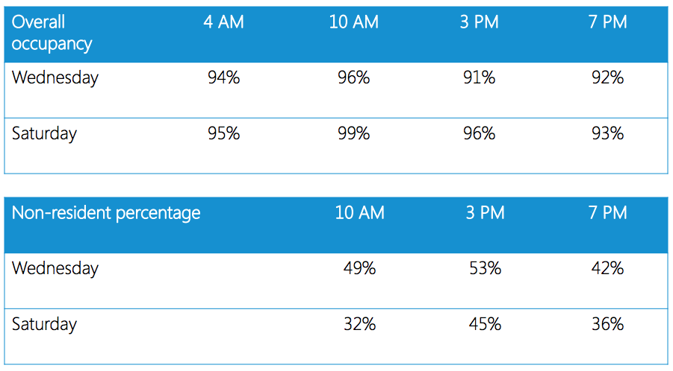Image resolution: width=673 pixels, height=371 pixels.
Task: Click the "Non-resident percentage" header cell
Action: [x=106, y=213]
